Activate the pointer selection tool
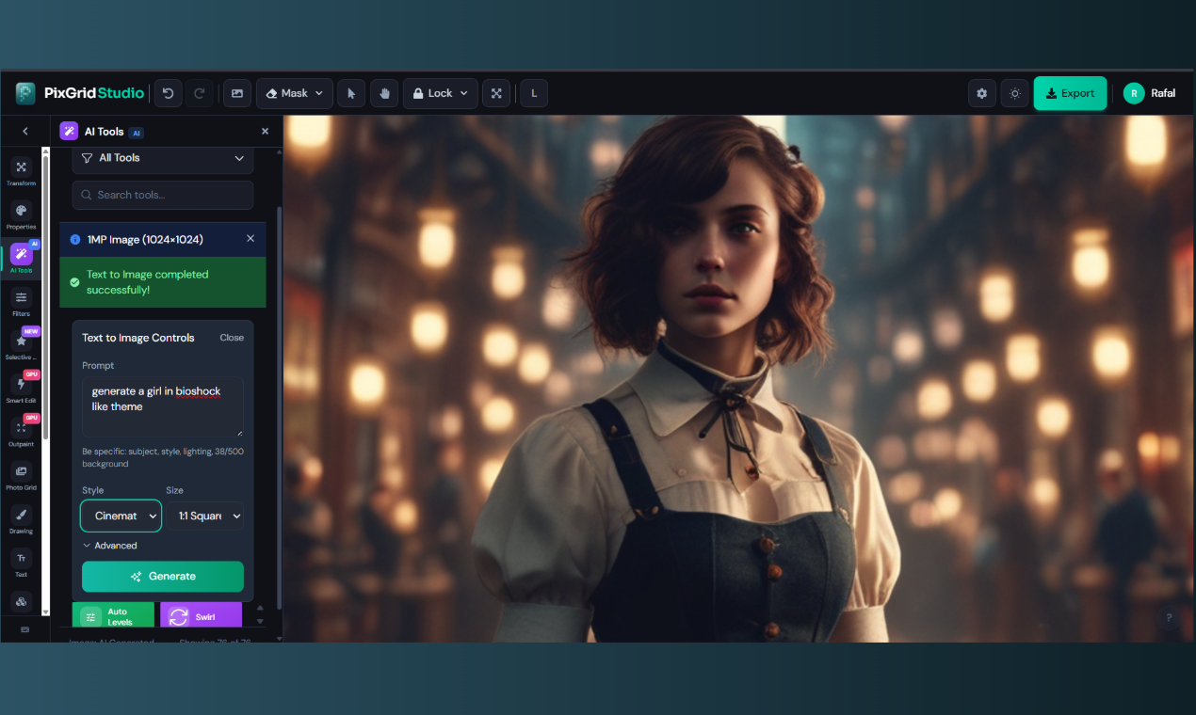The width and height of the screenshot is (1196, 715). (x=350, y=93)
